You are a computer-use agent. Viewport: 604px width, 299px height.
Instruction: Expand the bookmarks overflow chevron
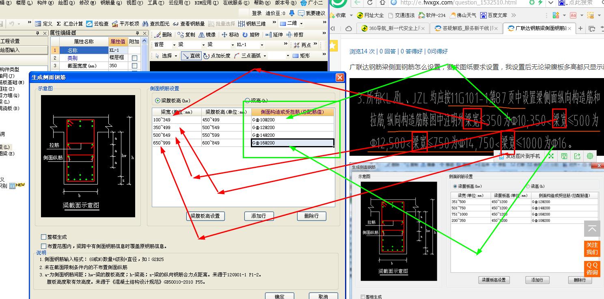pyautogui.click(x=514, y=15)
